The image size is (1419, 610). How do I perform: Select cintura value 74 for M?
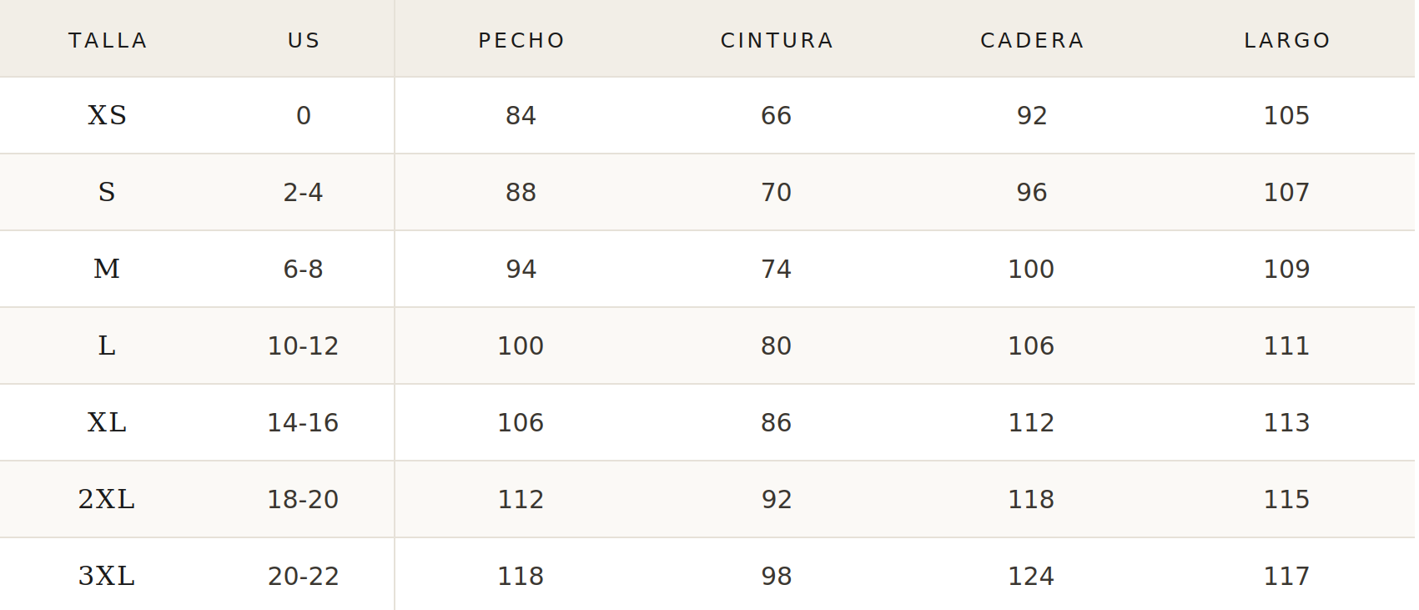(776, 269)
